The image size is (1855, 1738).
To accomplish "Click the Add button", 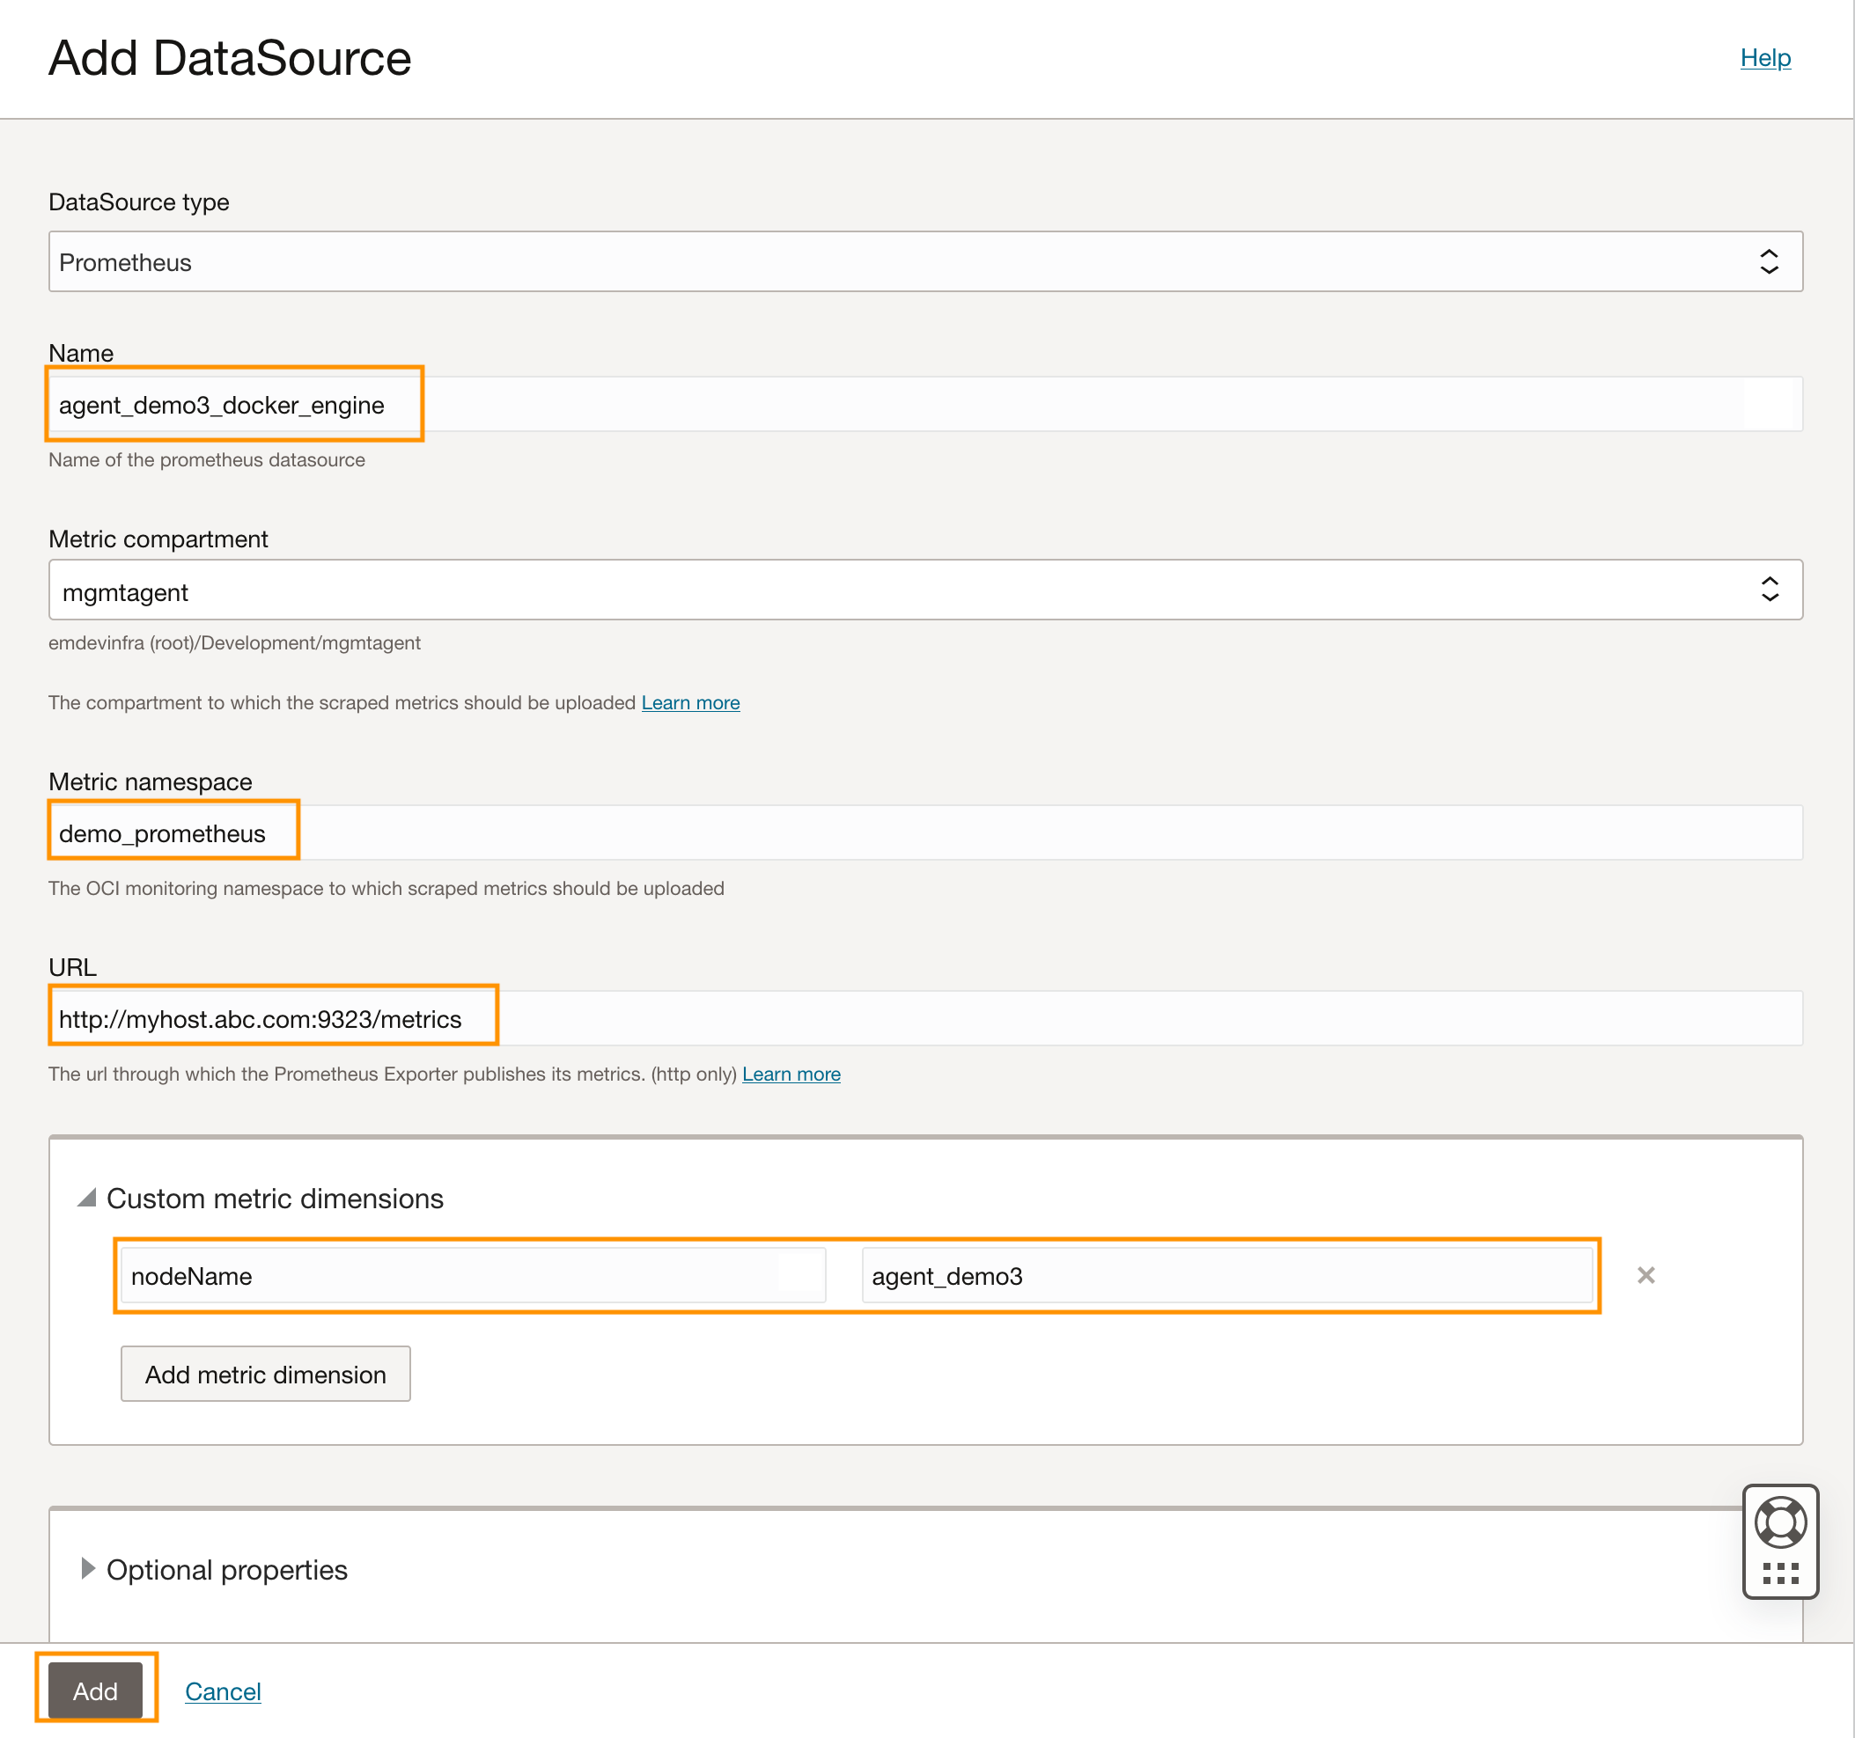I will coord(95,1690).
